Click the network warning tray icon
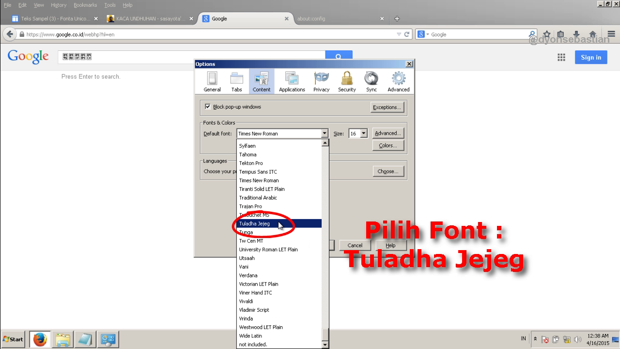This screenshot has width=620, height=349. (566, 340)
